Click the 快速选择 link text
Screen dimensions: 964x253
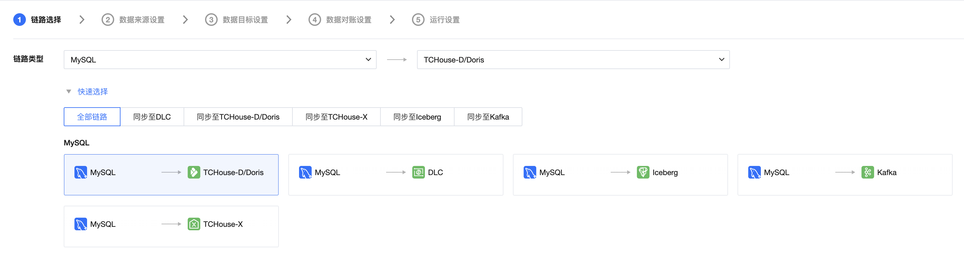pos(93,91)
